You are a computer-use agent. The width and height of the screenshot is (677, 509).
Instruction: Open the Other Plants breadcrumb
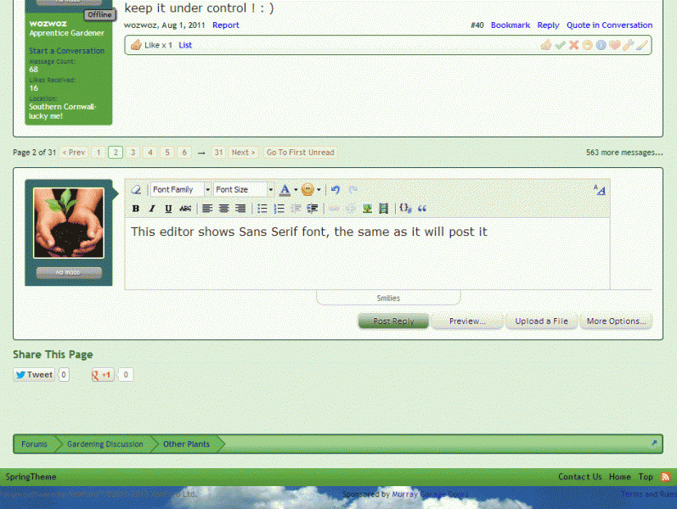tap(186, 444)
